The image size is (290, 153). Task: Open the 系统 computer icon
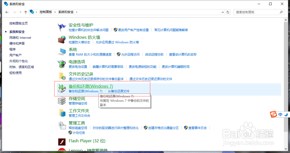click(62, 52)
